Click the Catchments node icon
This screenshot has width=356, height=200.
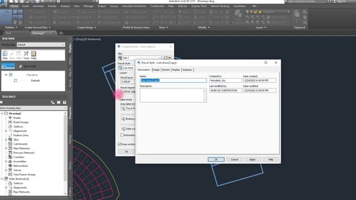point(10,144)
